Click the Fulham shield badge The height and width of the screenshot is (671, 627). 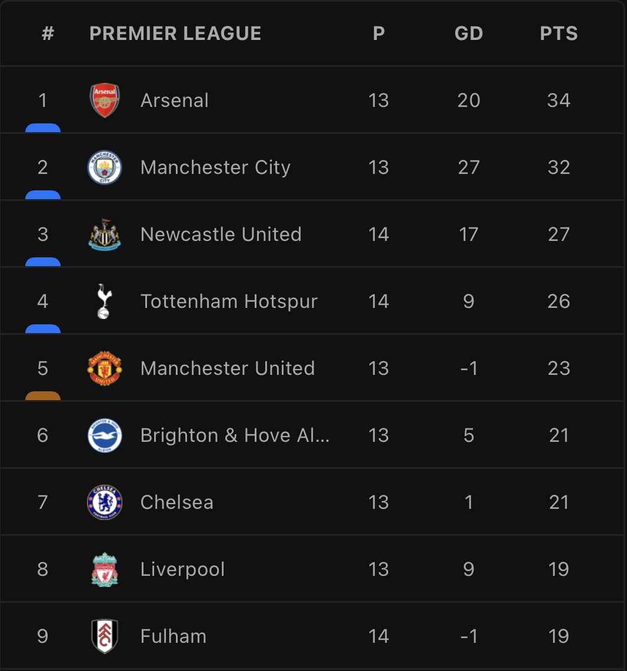tap(105, 636)
